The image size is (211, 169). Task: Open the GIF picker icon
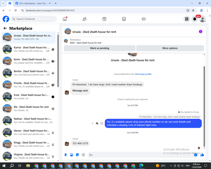(84, 155)
